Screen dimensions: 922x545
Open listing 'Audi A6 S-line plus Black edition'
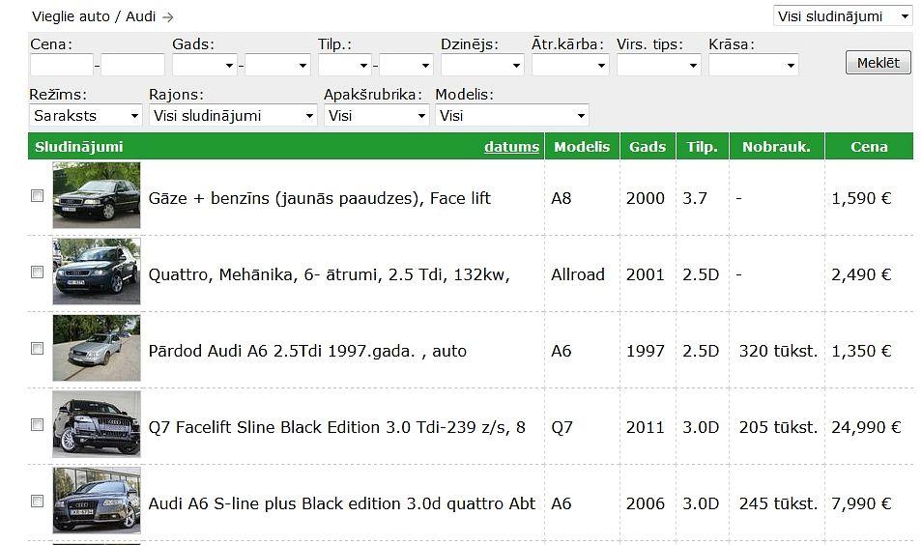click(342, 503)
